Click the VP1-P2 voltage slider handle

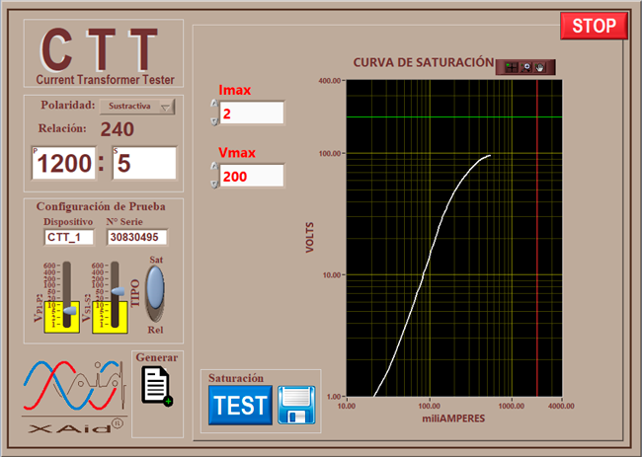click(x=69, y=311)
